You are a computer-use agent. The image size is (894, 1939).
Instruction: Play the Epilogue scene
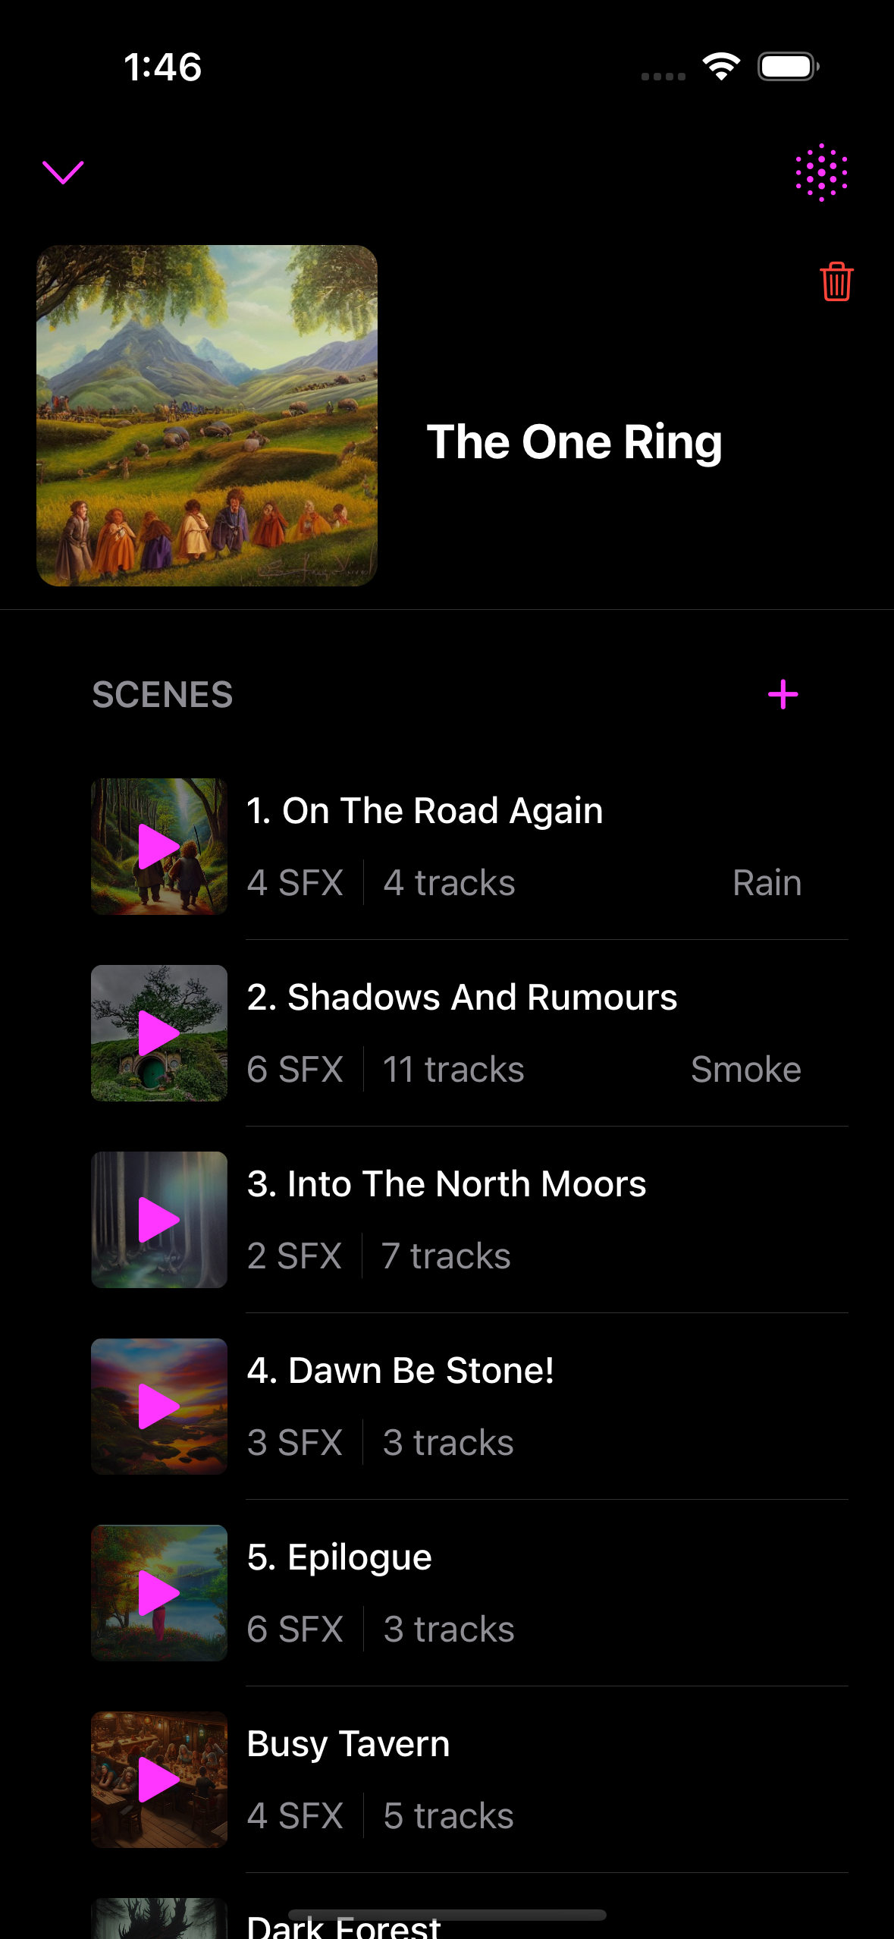158,1593
